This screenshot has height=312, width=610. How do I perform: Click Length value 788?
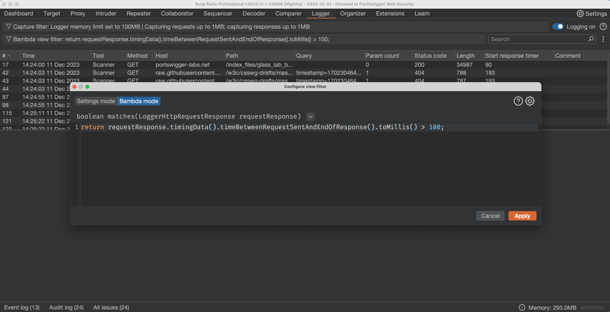point(462,73)
